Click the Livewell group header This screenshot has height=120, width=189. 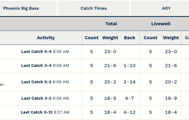point(161,24)
